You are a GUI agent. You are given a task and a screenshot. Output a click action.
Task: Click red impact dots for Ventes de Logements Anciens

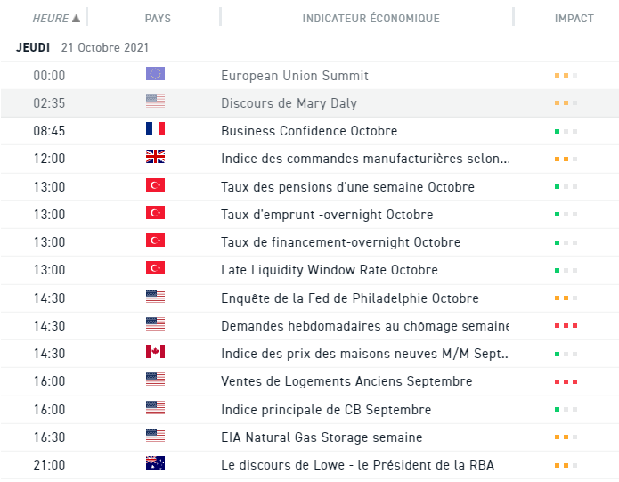point(566,381)
